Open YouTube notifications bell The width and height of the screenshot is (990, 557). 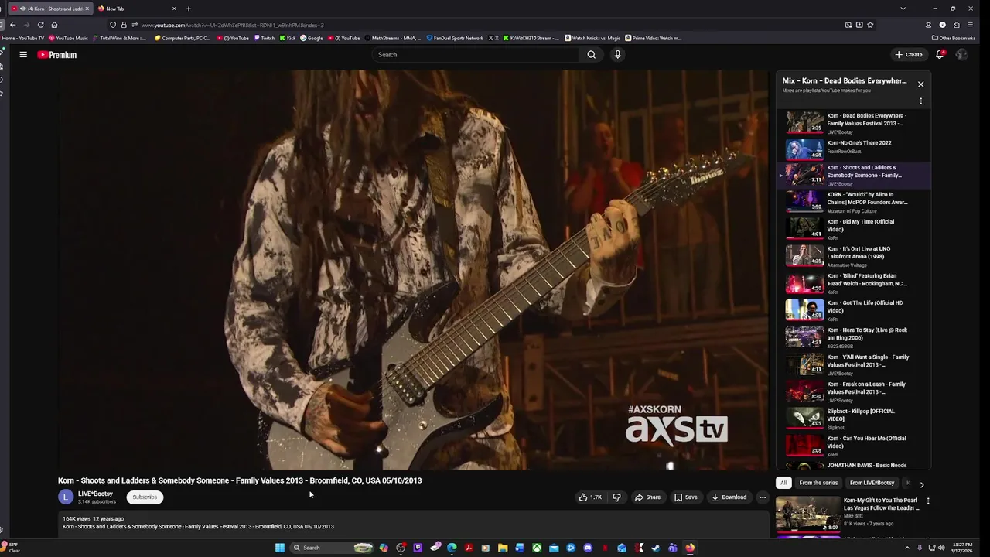940,54
